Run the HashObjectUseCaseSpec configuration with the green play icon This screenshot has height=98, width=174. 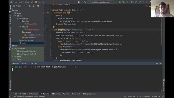[116, 2]
